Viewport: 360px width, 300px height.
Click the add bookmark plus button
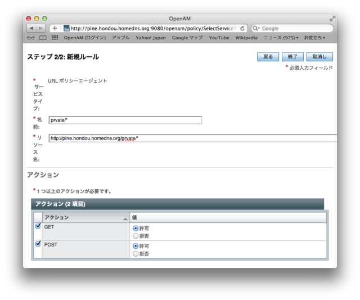[55, 28]
